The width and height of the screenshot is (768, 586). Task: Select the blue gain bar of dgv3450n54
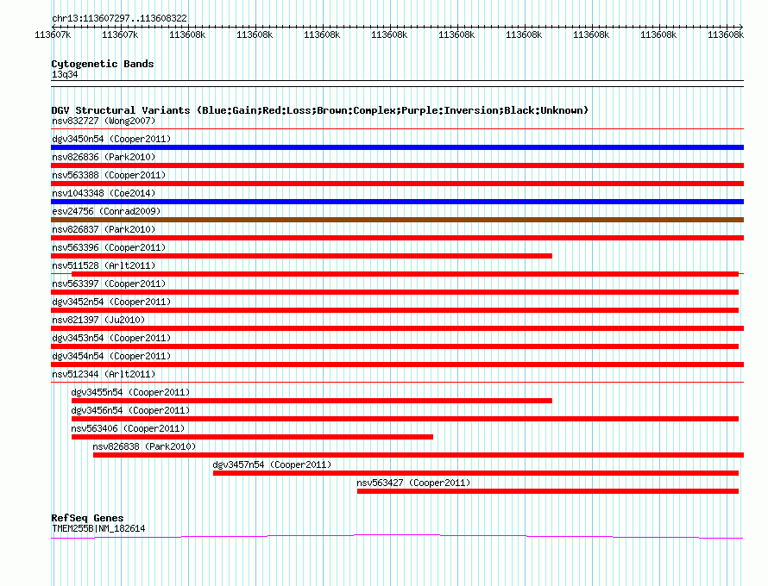[x=397, y=147]
